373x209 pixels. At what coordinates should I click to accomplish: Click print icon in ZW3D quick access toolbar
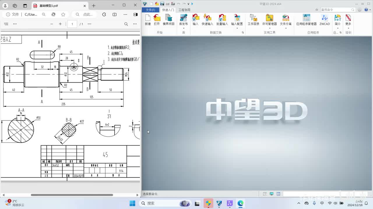[168, 4]
